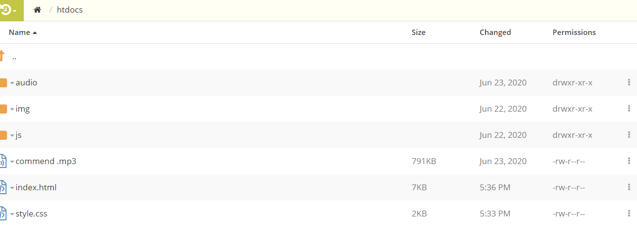
Task: Open the three-dot menu for style.css
Action: 629,214
